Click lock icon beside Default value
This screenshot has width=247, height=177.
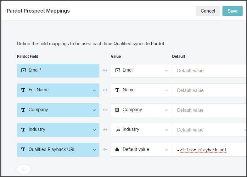(117, 149)
